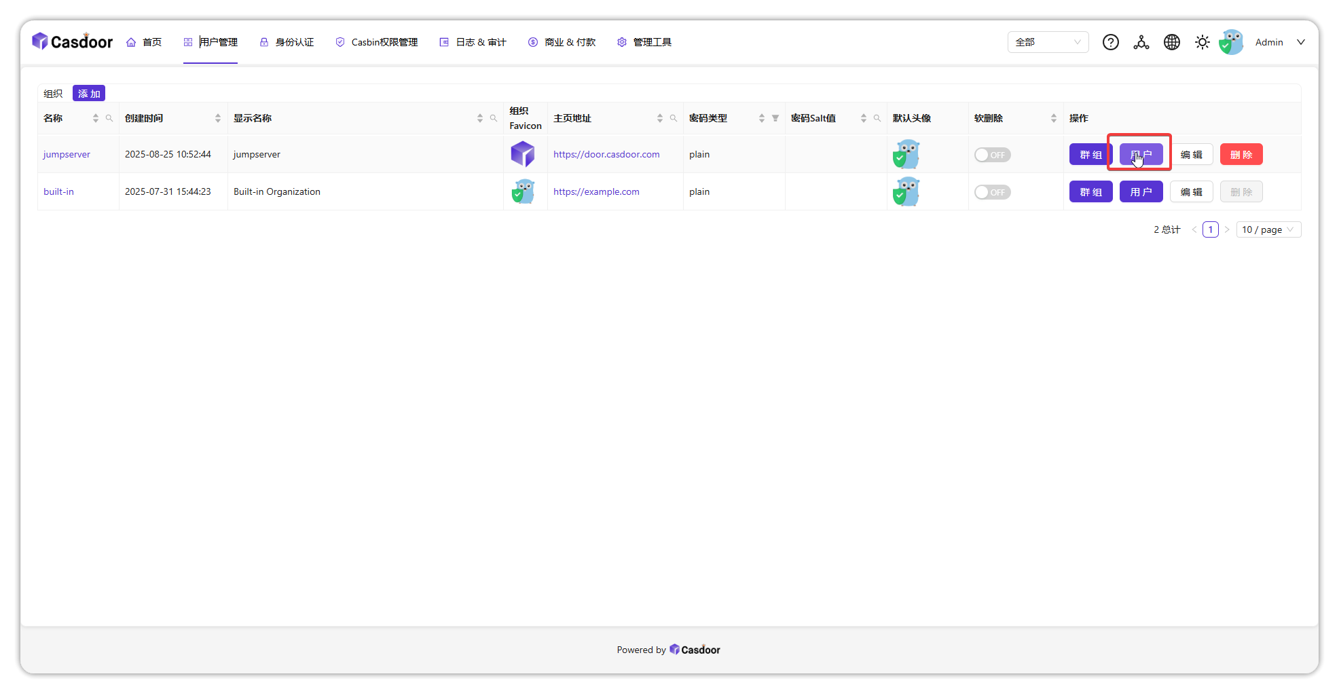Click 编辑 button for jumpserver
Viewport: 1339px width, 687px height.
pos(1192,155)
